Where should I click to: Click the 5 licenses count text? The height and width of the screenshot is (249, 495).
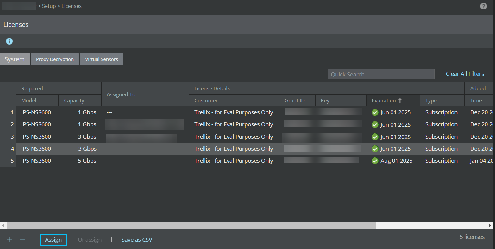tap(472, 237)
